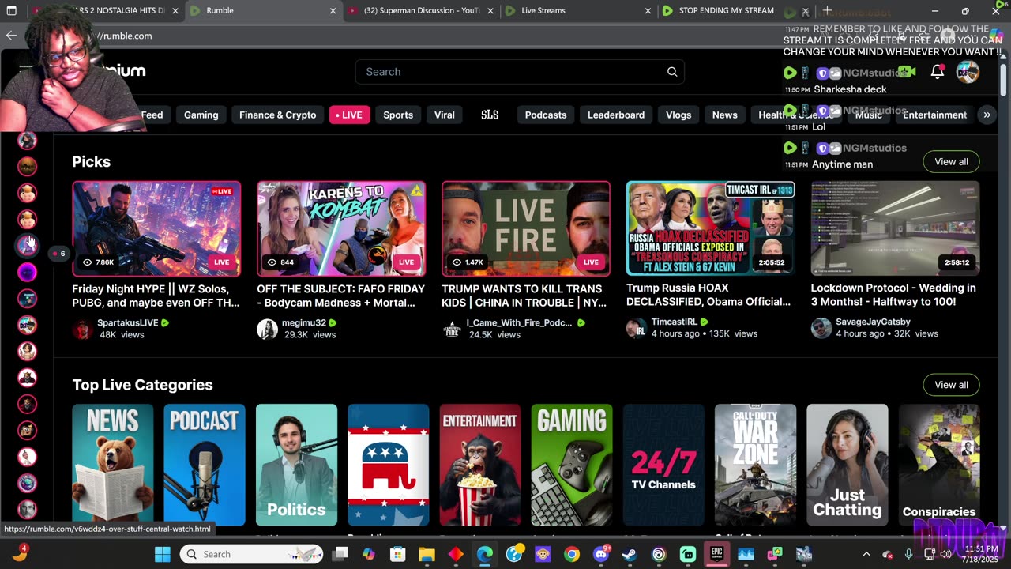Open Google Chrome from the taskbar
This screenshot has height=569, width=1011.
pyautogui.click(x=572, y=554)
